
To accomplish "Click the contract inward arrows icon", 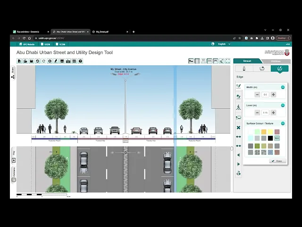I will (x=238, y=146).
